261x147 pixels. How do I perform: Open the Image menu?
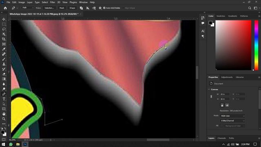click(22, 2)
